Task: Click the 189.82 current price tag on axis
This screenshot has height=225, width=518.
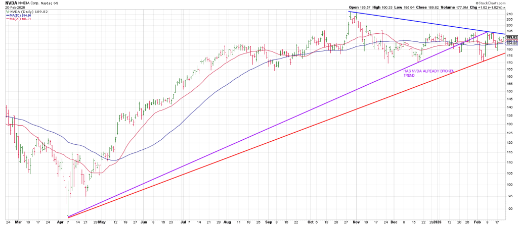Action: (510, 37)
